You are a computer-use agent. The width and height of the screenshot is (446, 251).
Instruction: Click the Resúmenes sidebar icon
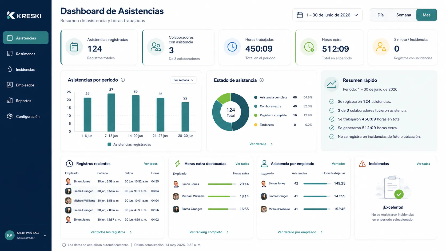[10, 54]
